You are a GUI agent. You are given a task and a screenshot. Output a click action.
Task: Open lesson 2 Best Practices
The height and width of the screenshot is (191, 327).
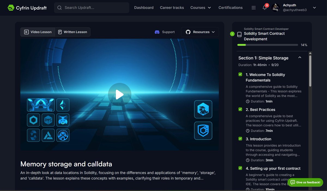click(261, 109)
